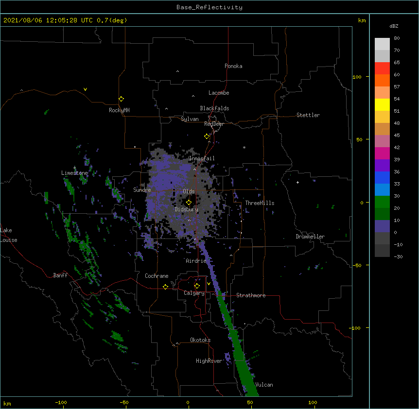Pick the bright green 20-30 dBZ swatch
Screen dimensions: 419x409
pyautogui.click(x=382, y=202)
